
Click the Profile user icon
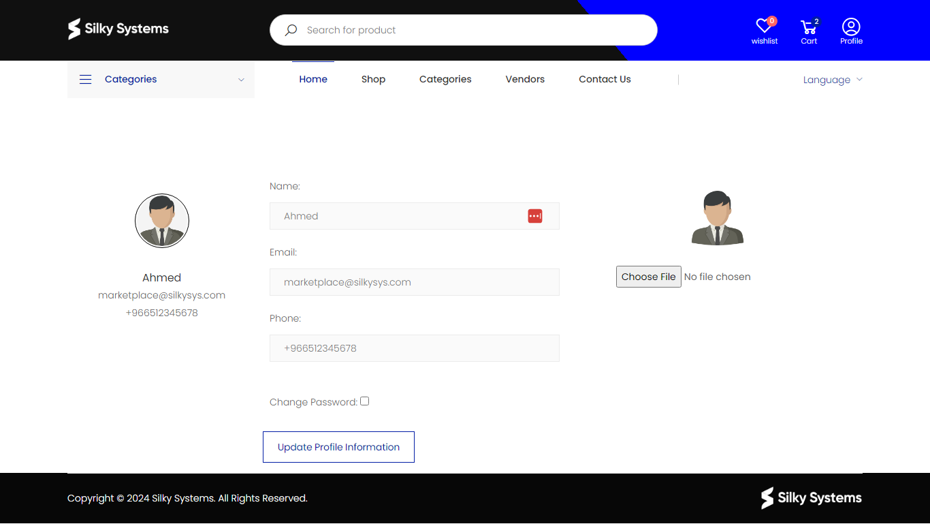[x=851, y=27]
